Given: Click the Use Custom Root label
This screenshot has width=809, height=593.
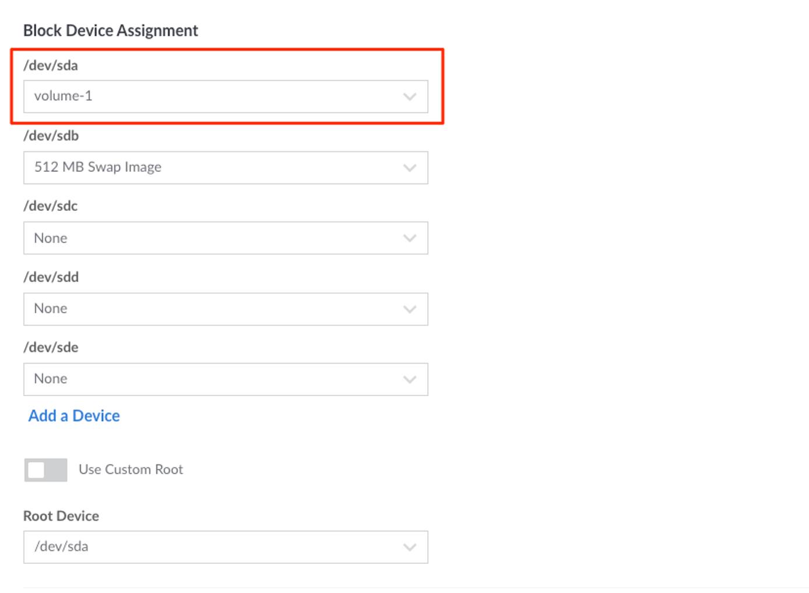Looking at the screenshot, I should [x=131, y=470].
